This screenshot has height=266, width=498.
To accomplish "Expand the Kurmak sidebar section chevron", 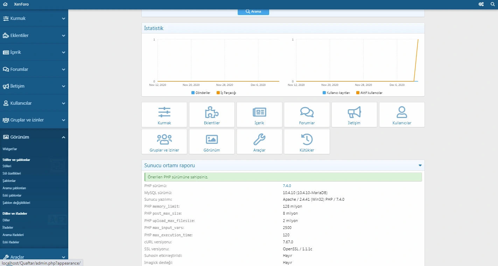I will pyautogui.click(x=63, y=19).
